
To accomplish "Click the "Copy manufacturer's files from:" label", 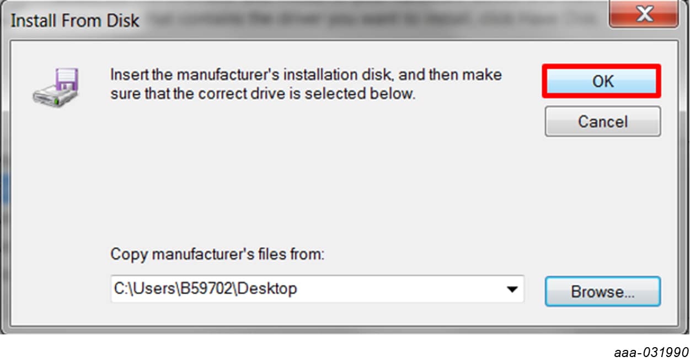I will click(218, 255).
